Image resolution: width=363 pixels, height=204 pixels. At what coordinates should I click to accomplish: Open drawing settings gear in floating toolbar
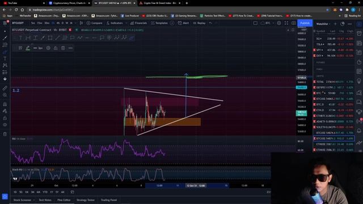pos(48,48)
